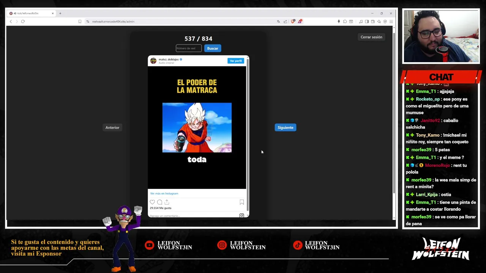Viewport: 486px width, 273px height.
Task: Open site settings icon beside the URL
Action: tap(88, 22)
